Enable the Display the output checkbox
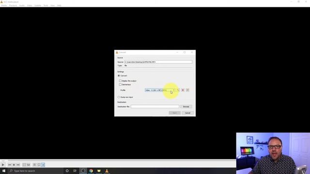The height and width of the screenshot is (174, 310). tap(120, 81)
